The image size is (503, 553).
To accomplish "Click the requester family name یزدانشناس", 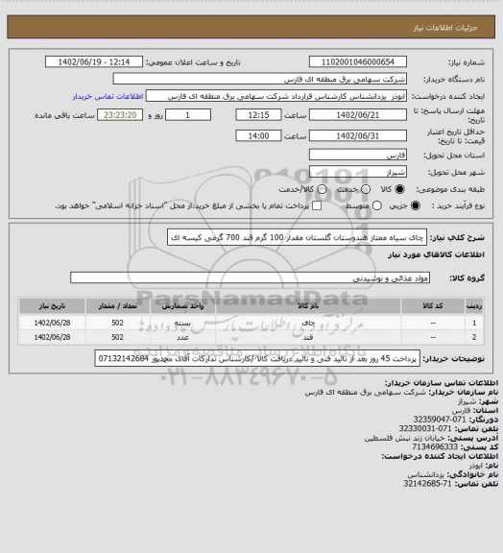I will click(x=426, y=474).
